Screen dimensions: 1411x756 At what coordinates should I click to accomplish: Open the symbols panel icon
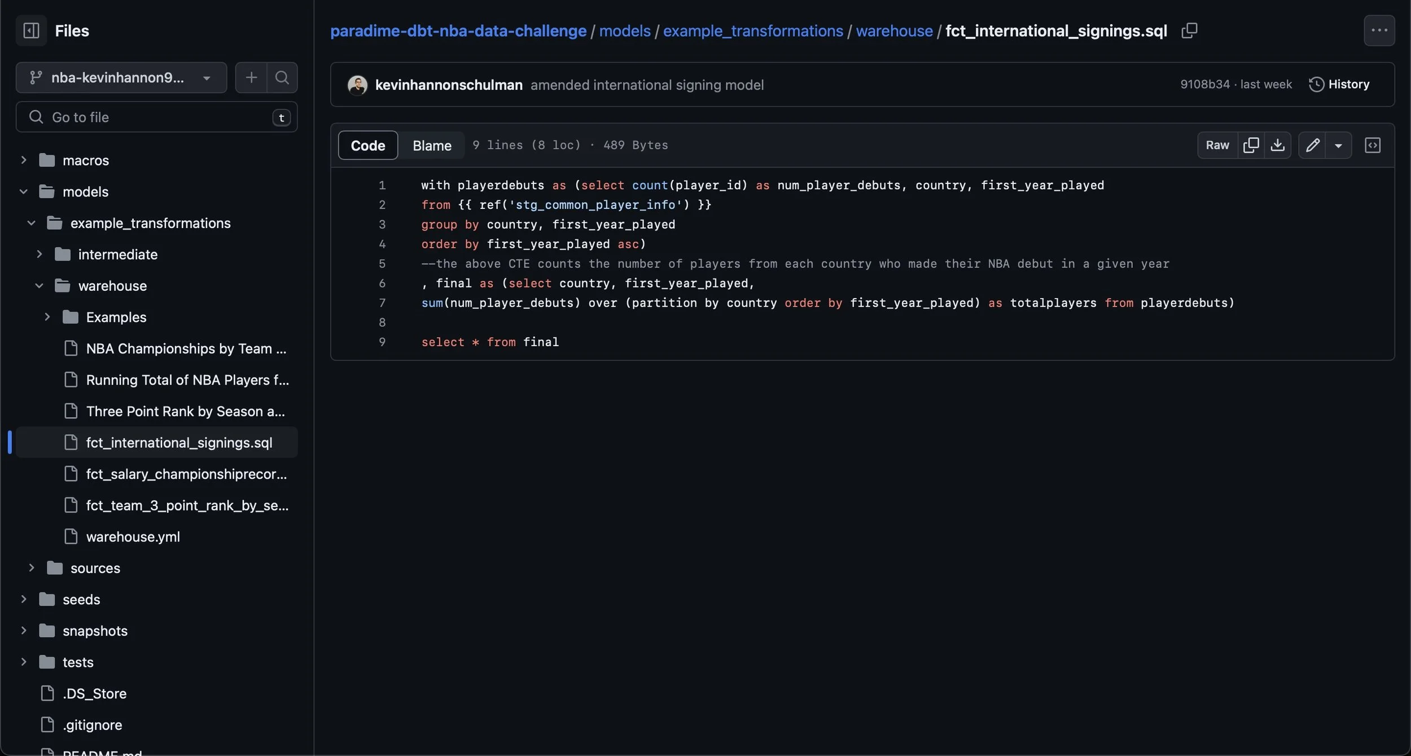pyautogui.click(x=1373, y=145)
